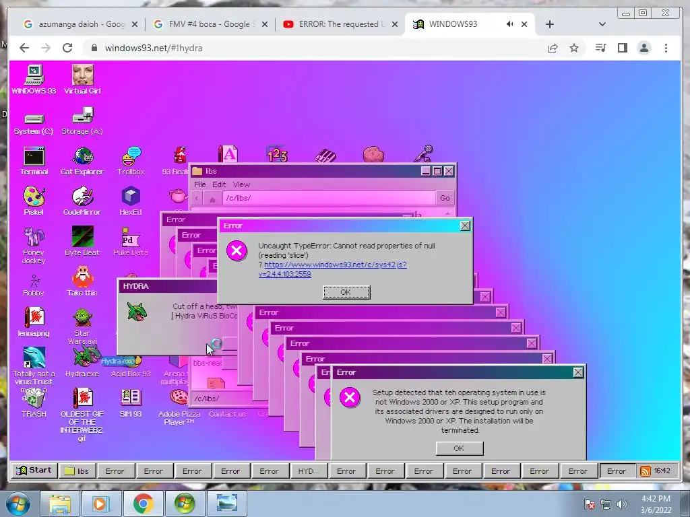Mute the WINDOWS93 tab audio speaker icon
The height and width of the screenshot is (517, 690).
point(509,24)
